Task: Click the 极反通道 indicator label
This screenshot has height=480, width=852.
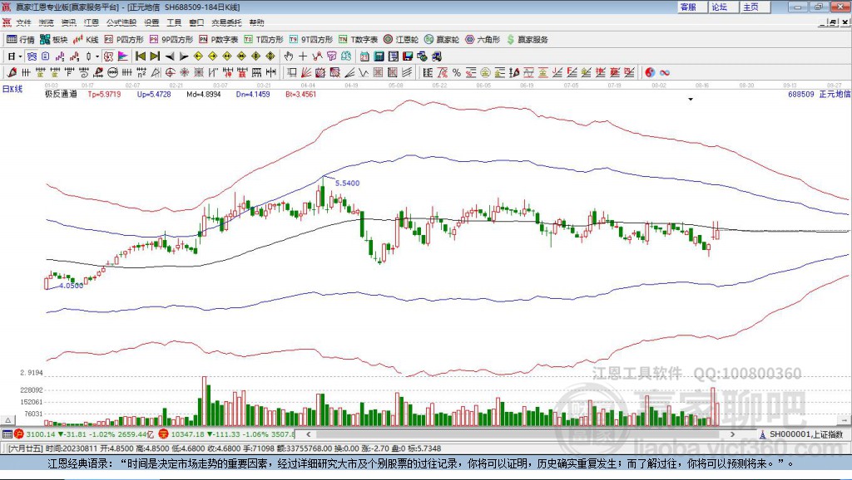Action: coord(61,94)
